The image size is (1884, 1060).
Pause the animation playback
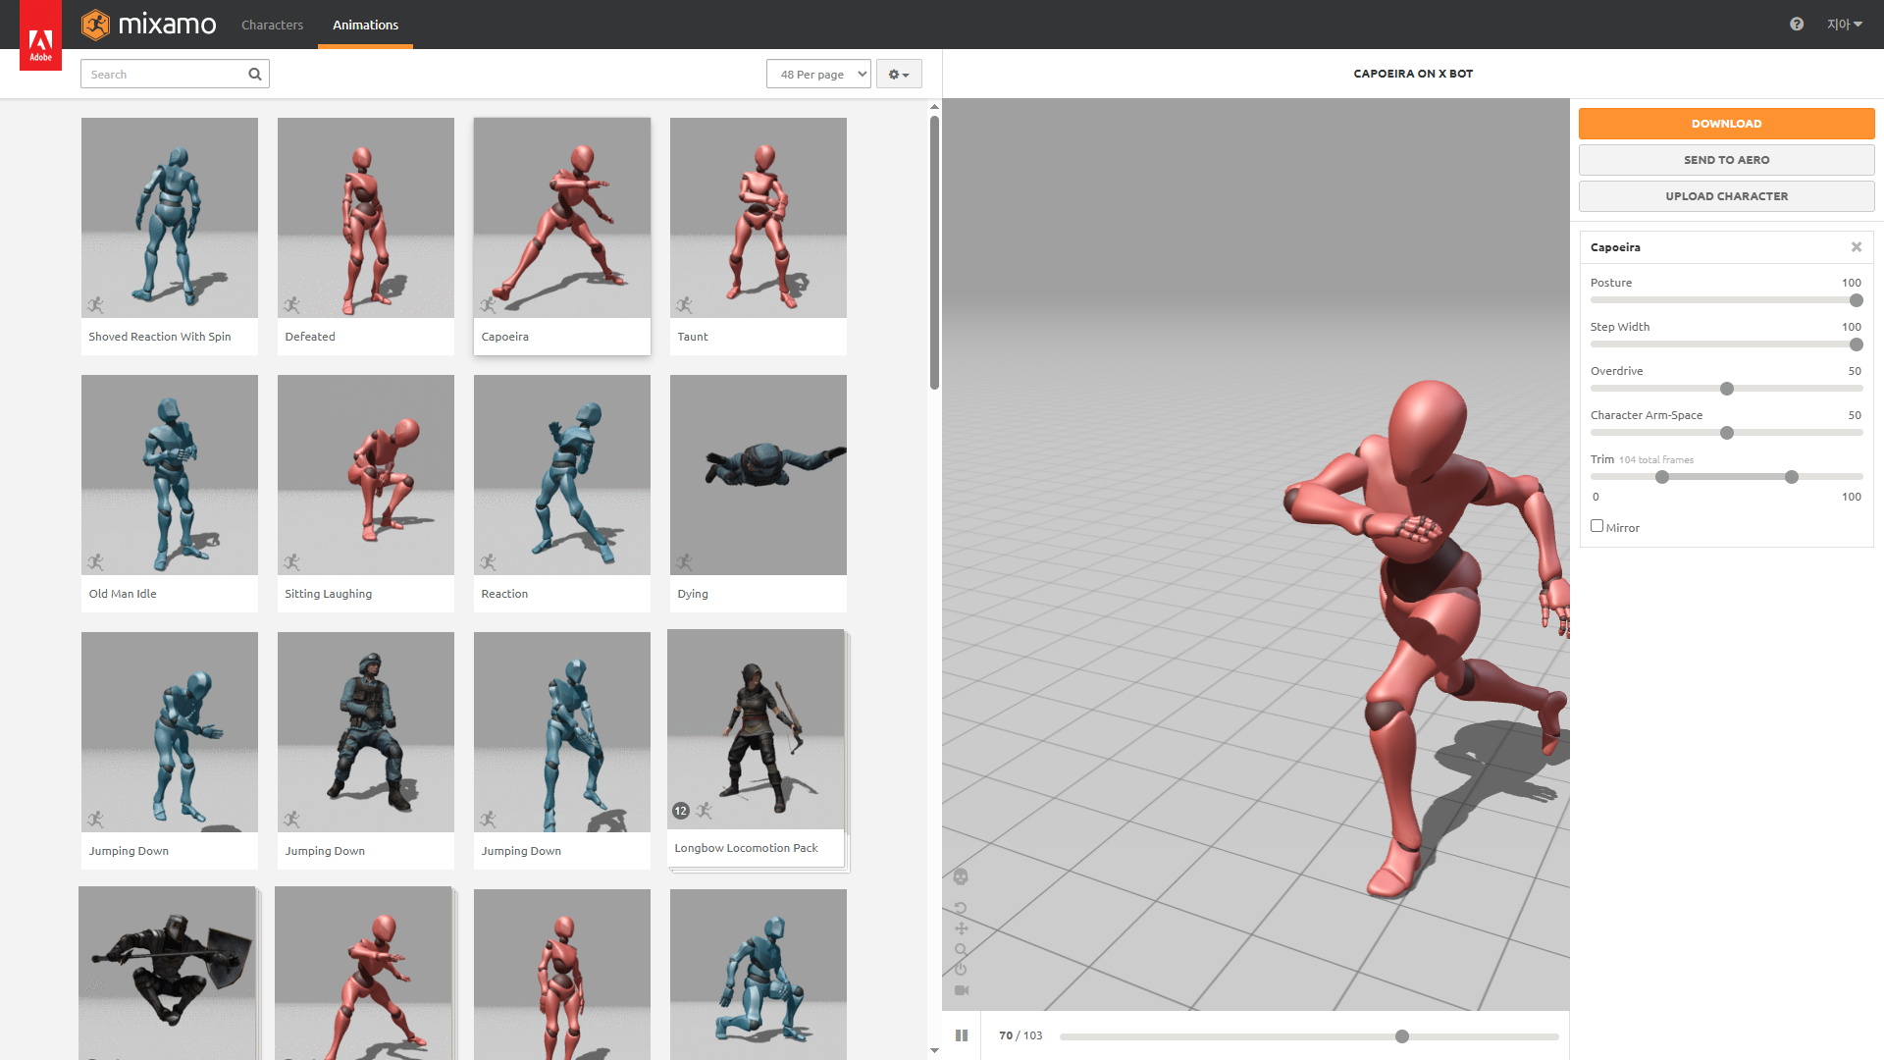tap(962, 1035)
